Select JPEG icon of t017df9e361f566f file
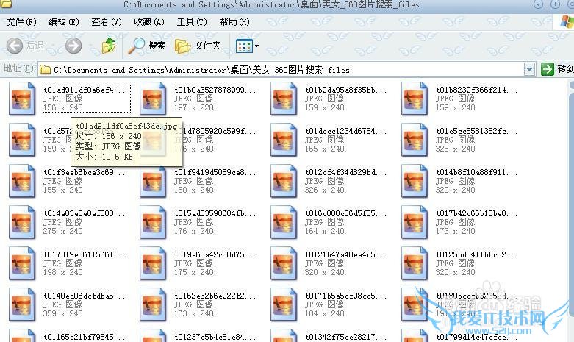 pos(22,263)
